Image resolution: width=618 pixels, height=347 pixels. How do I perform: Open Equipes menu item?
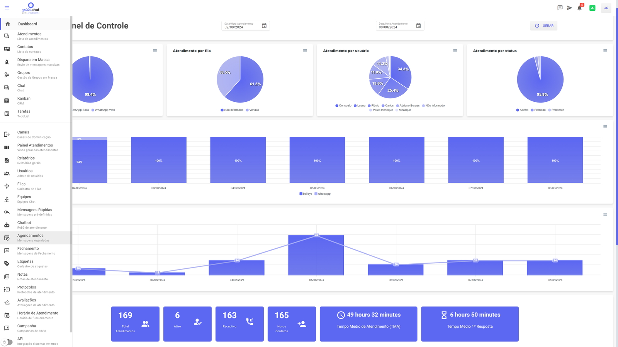tap(35, 199)
